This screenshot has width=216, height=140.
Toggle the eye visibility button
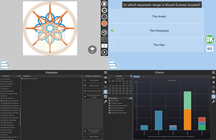tap(92, 50)
